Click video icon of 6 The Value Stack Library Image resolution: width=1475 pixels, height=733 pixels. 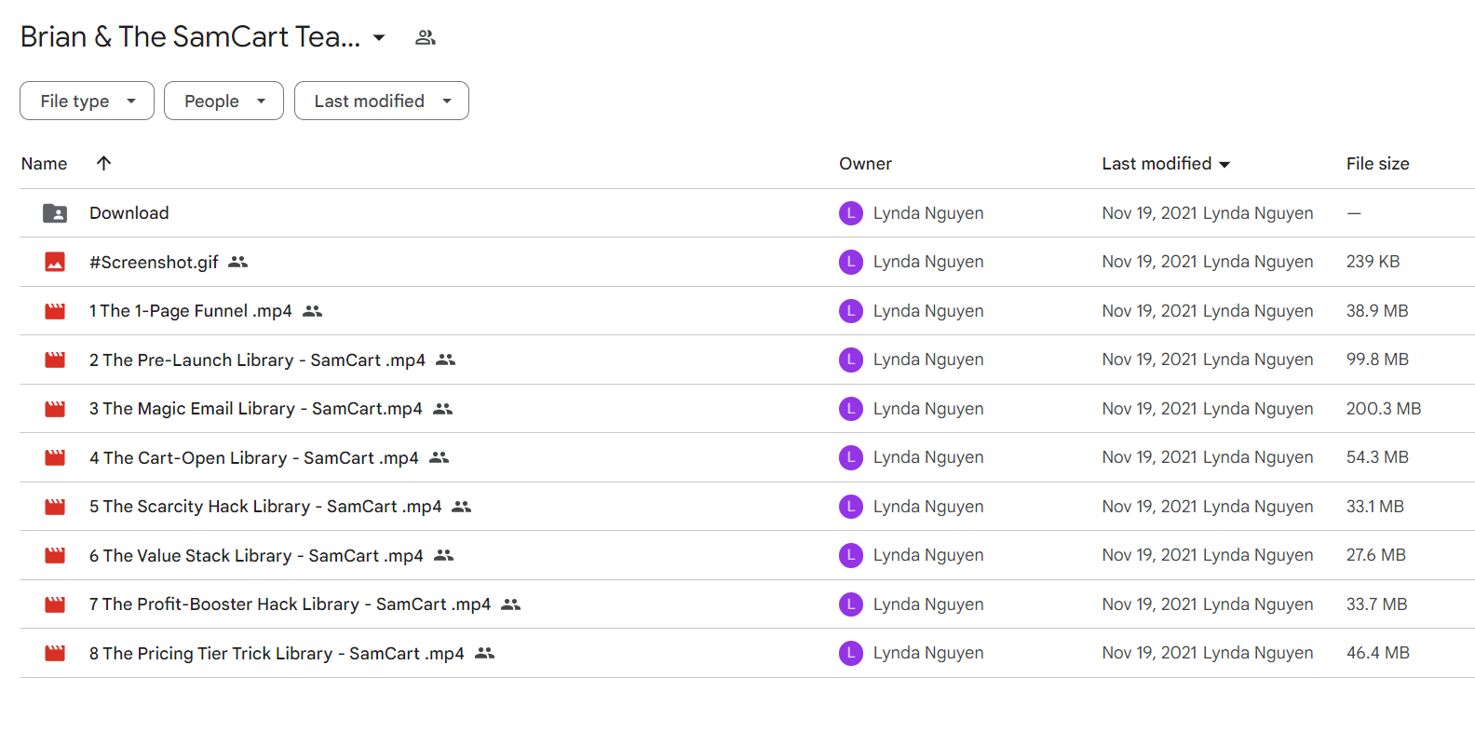click(x=55, y=555)
